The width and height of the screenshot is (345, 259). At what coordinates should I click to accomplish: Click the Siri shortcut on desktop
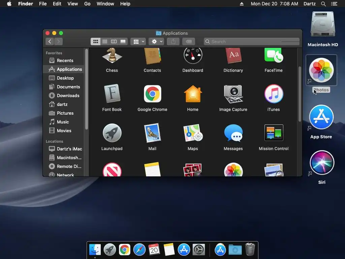pos(322,163)
